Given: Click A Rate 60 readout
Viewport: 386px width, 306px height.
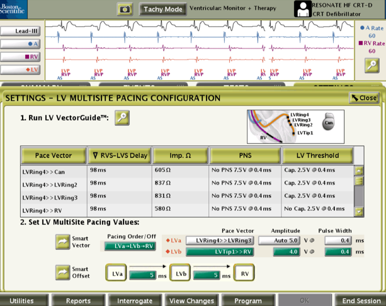Looking at the screenshot, I should pyautogui.click(x=372, y=31).
